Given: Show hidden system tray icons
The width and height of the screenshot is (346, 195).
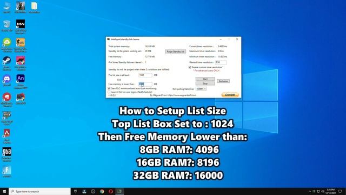Looking at the screenshot, I should tap(310, 191).
